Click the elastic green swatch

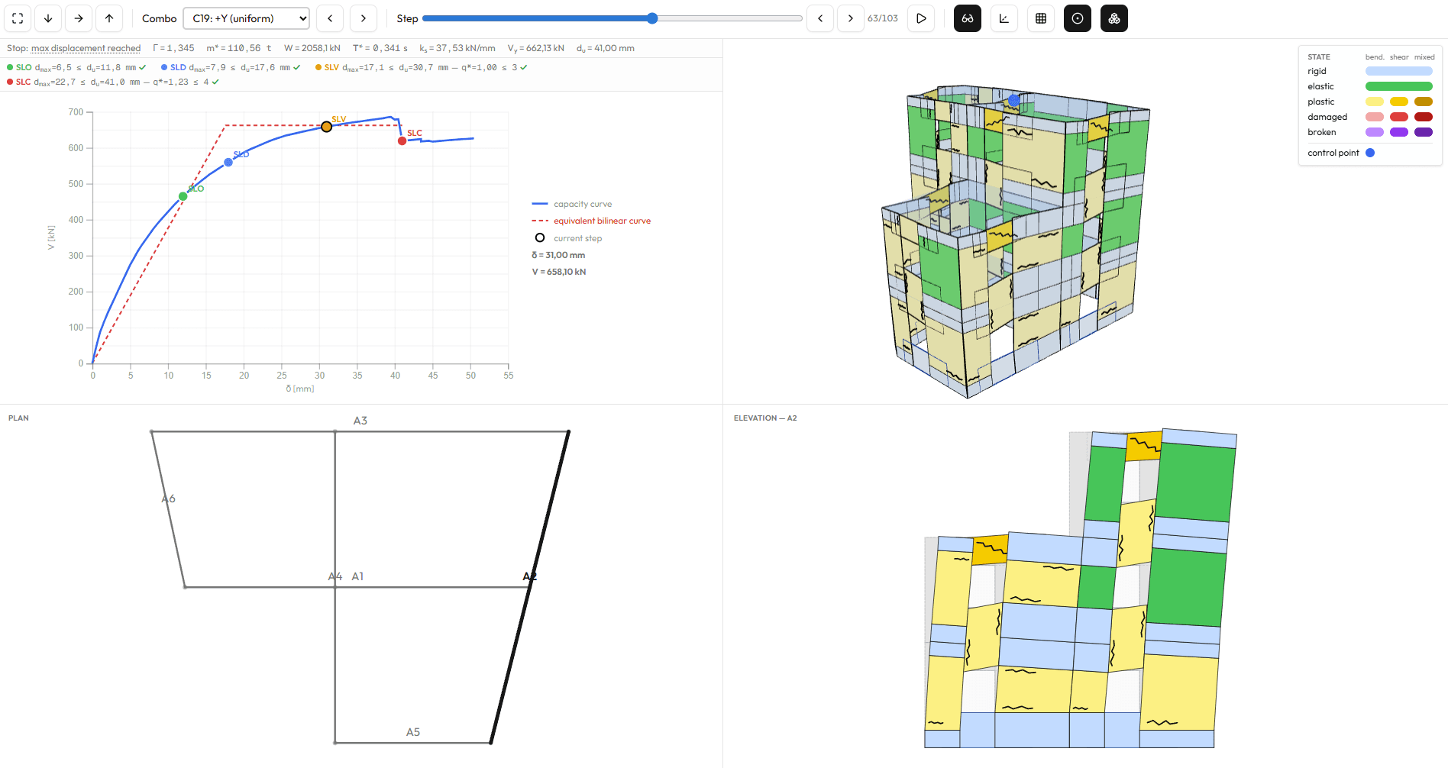click(x=1399, y=86)
